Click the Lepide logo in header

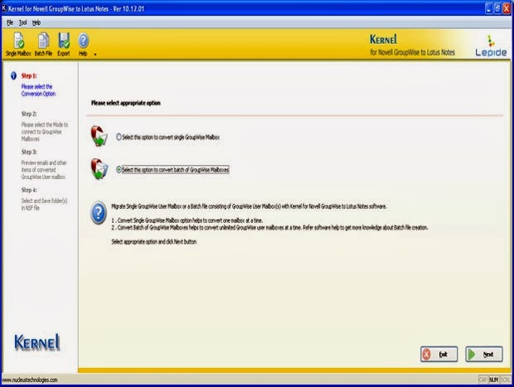(x=491, y=46)
